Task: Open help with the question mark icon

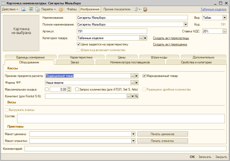Action: click(61, 9)
